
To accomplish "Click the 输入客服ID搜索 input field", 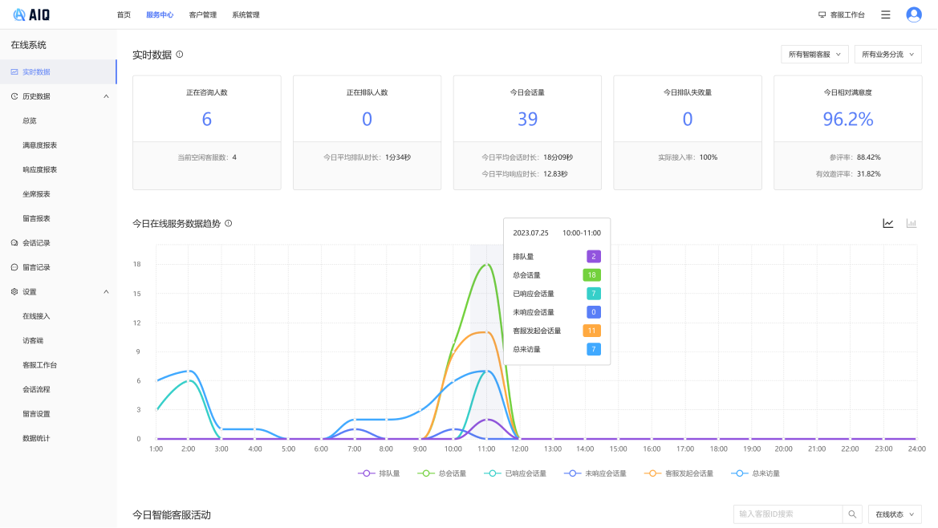I will click(788, 514).
